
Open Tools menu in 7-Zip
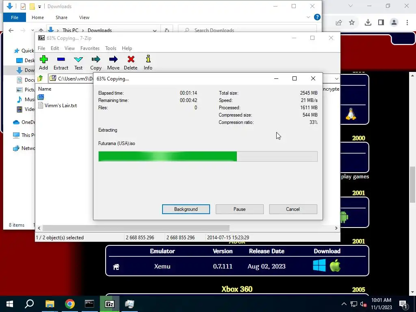(110, 48)
